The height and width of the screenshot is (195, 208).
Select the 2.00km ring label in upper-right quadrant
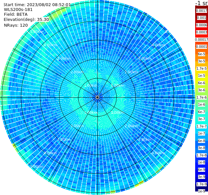[131, 72]
